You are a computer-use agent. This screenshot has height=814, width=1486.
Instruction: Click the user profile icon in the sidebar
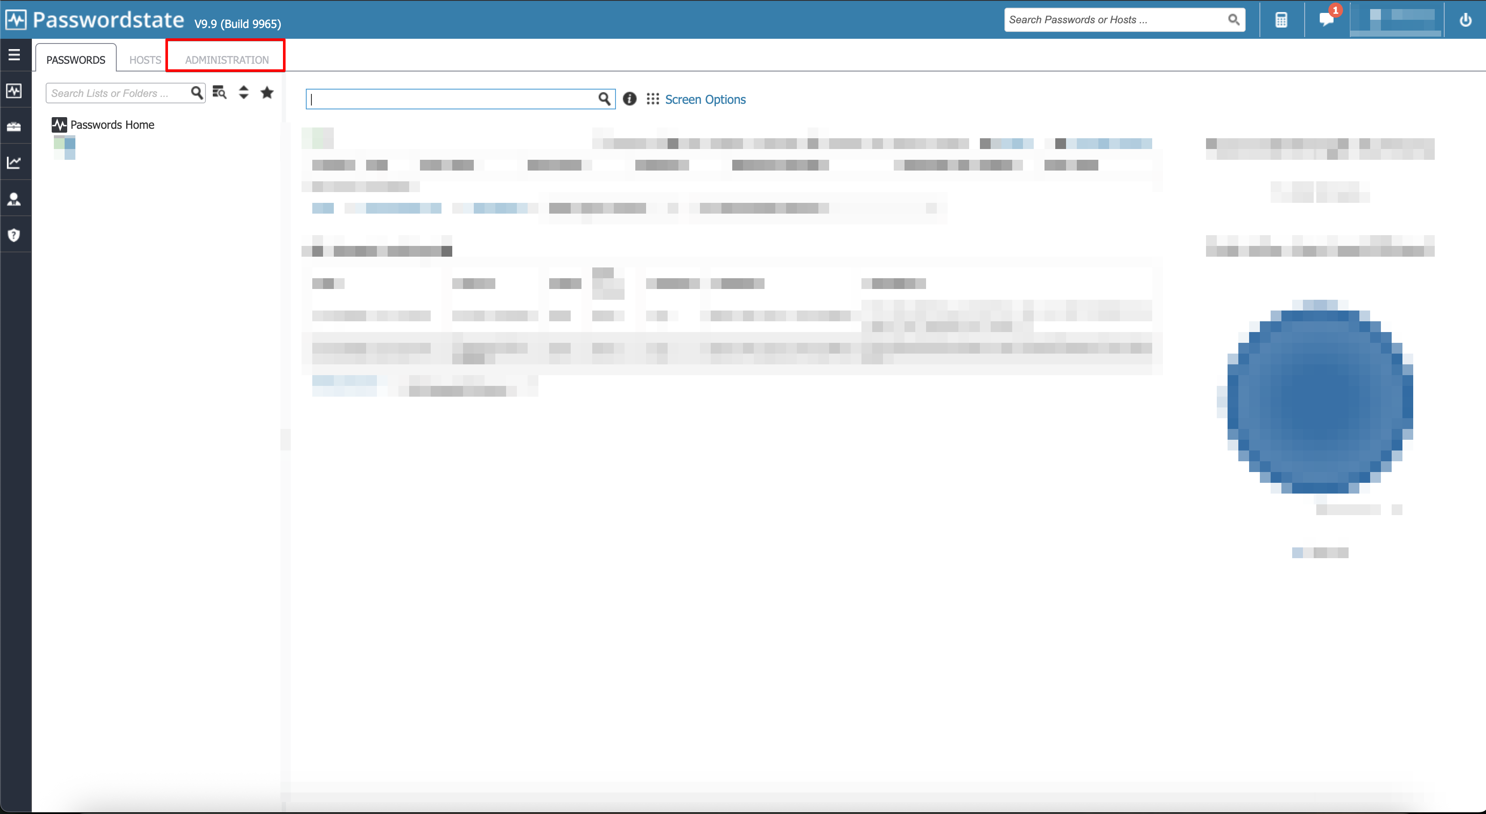click(x=14, y=199)
